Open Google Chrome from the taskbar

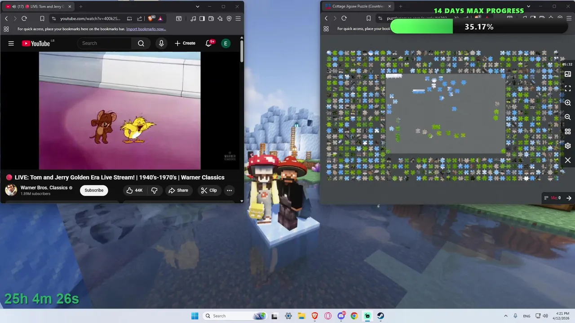[x=354, y=316]
